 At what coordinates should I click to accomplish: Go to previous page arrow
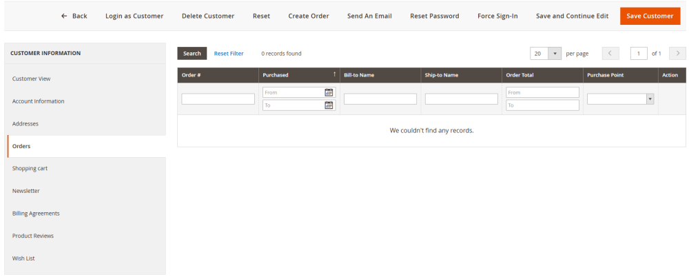coord(610,54)
